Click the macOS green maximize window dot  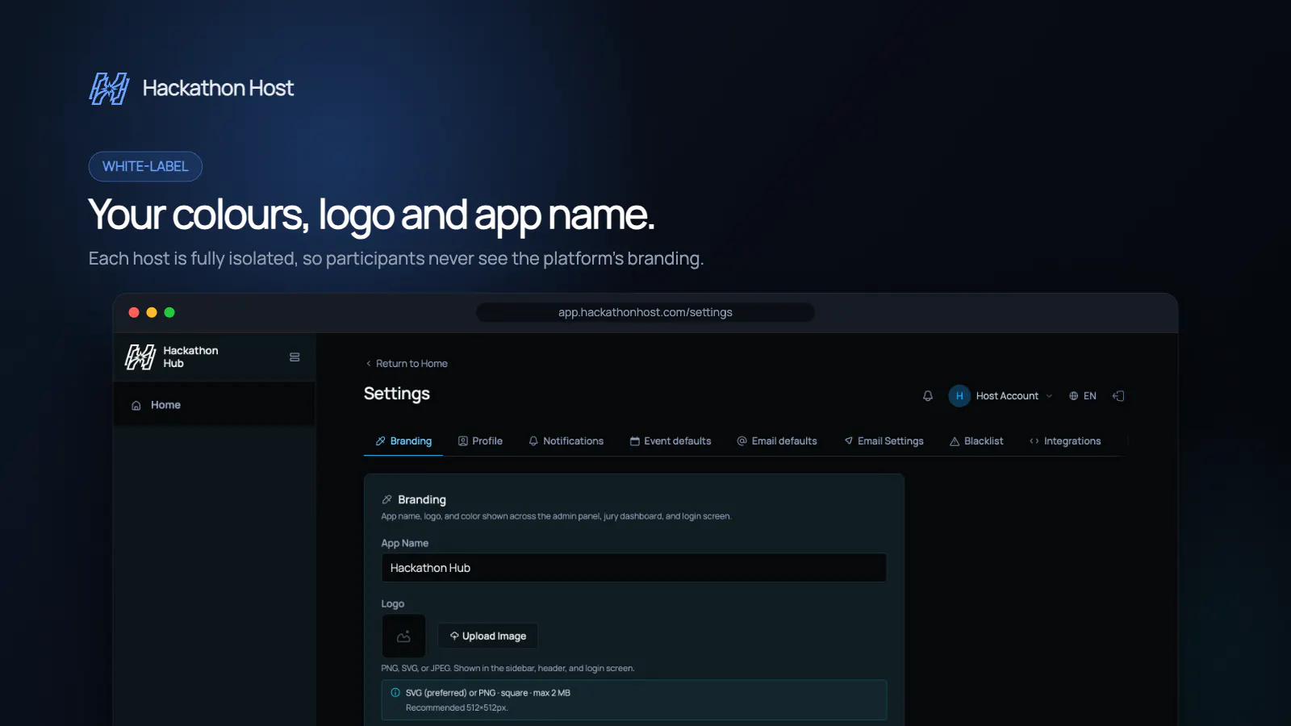(x=169, y=312)
